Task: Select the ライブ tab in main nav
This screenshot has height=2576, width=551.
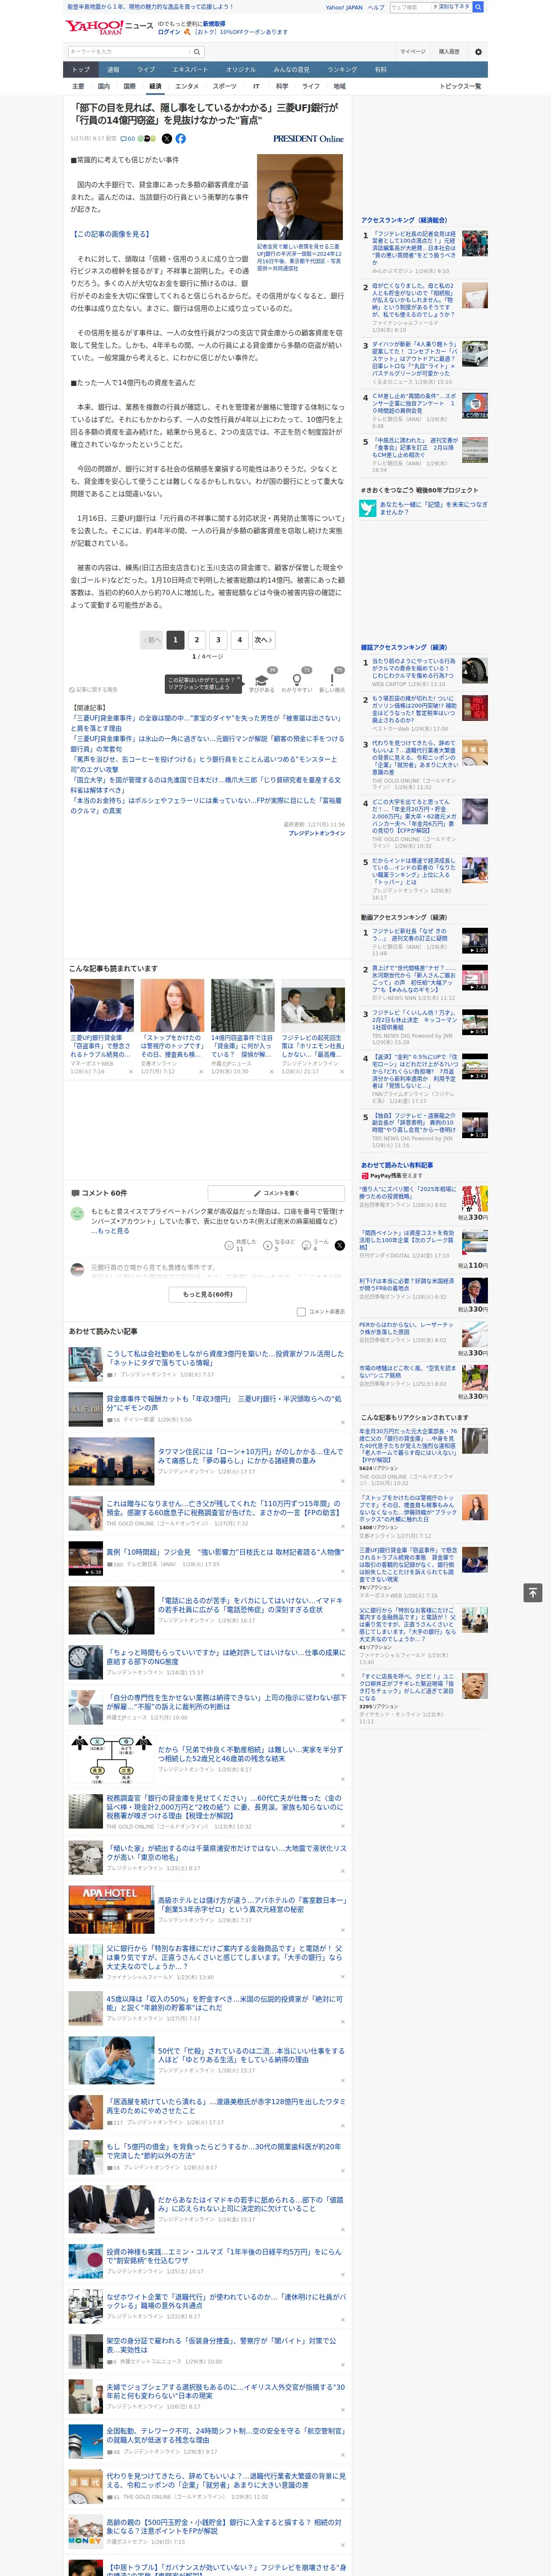Action: [146, 69]
